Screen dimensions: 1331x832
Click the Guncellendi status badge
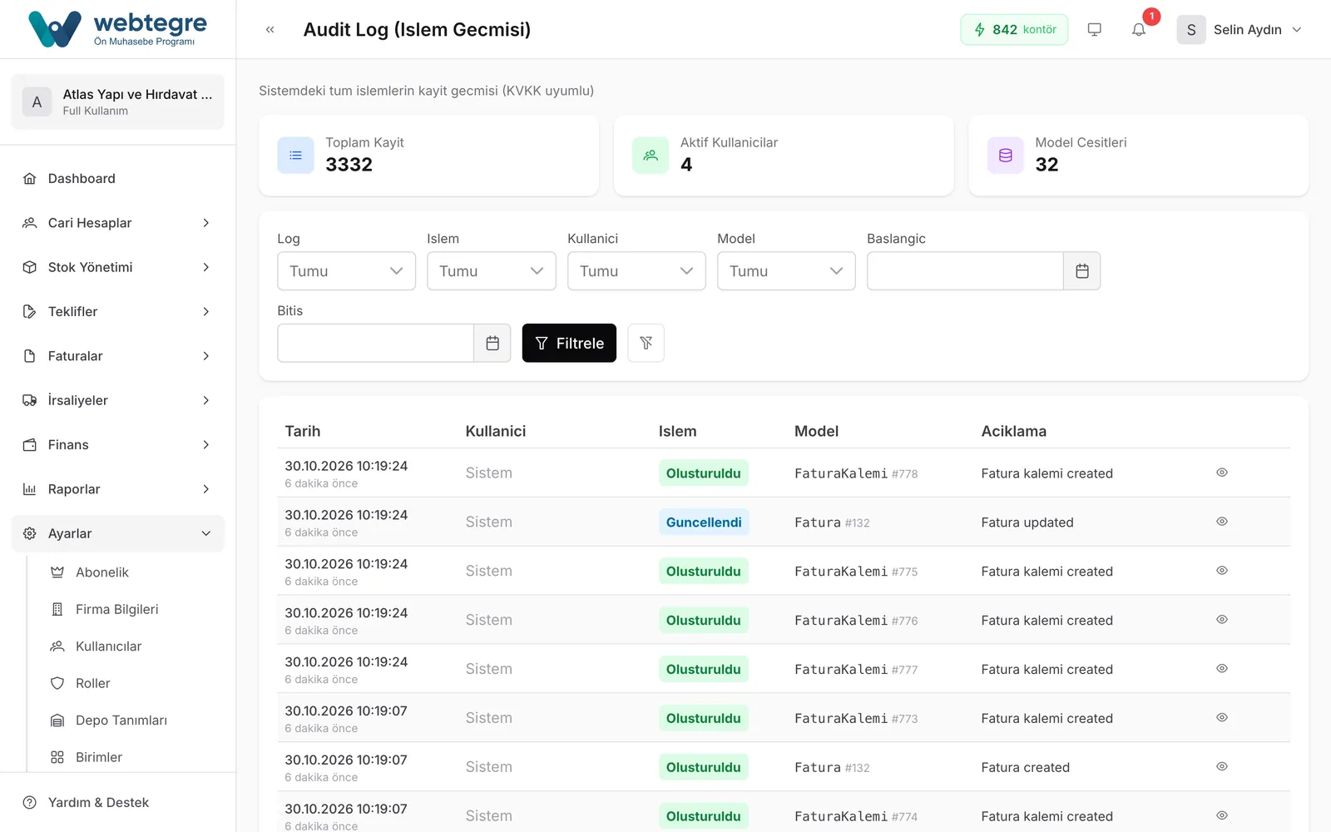pyautogui.click(x=704, y=522)
